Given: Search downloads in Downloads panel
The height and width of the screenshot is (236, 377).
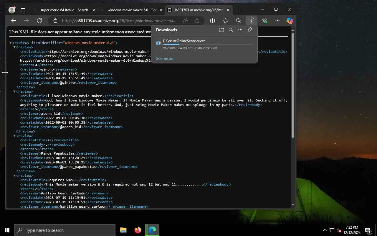Looking at the screenshot, I should pos(231,30).
